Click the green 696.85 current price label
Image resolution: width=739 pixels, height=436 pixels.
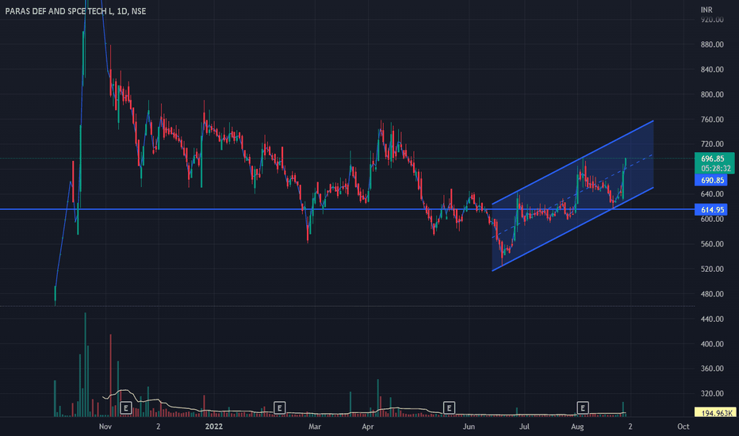pyautogui.click(x=714, y=159)
